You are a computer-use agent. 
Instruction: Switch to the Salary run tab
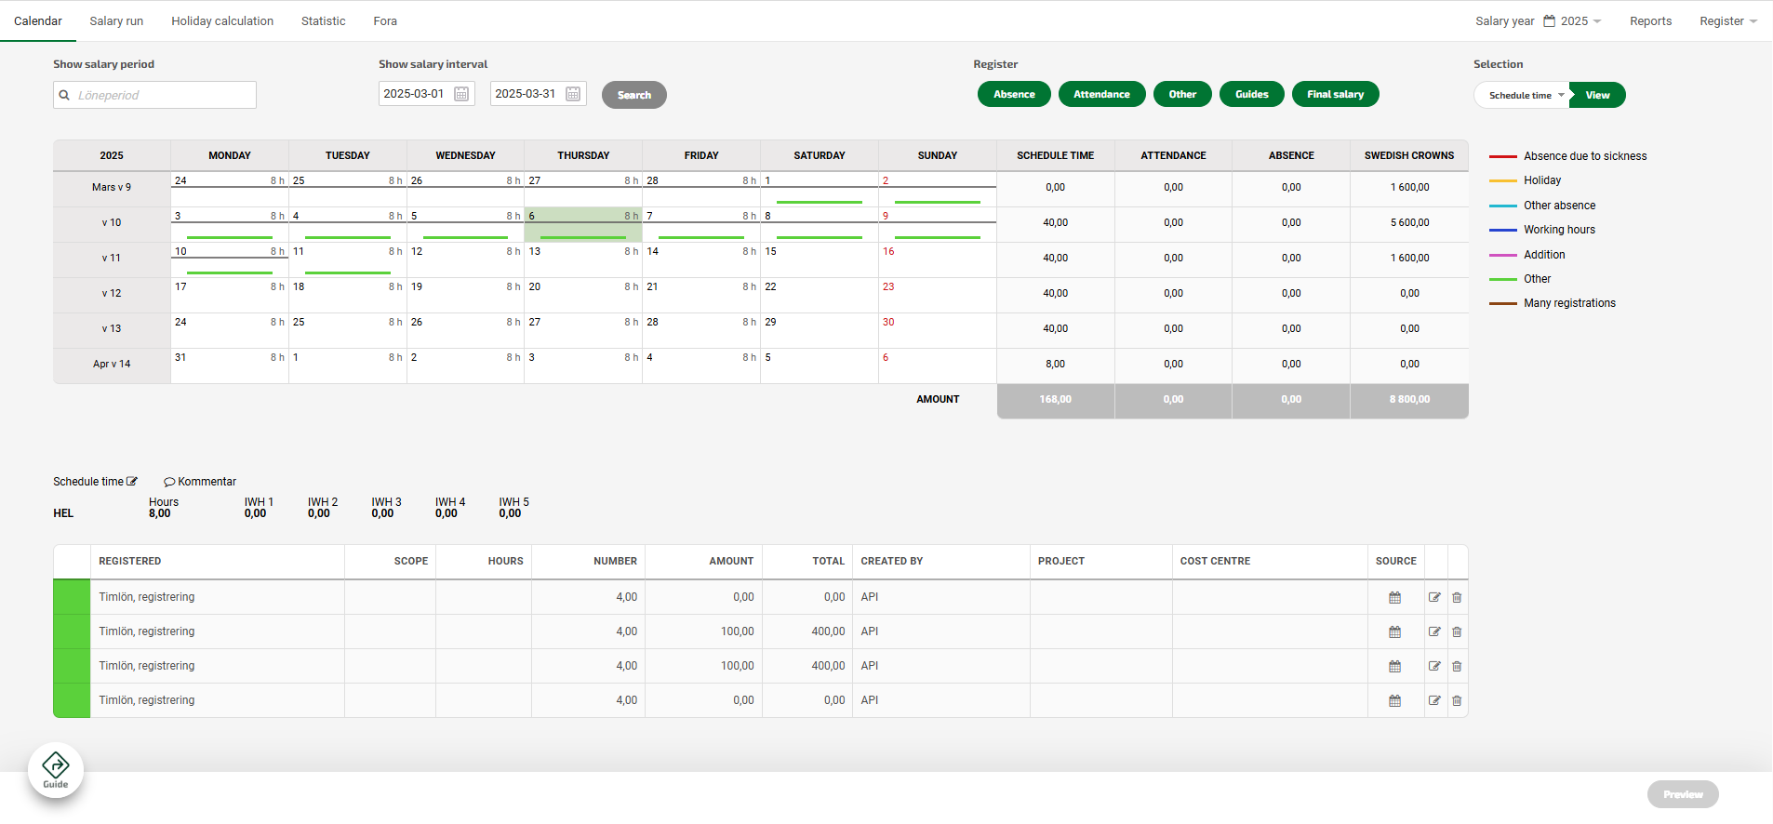(116, 21)
